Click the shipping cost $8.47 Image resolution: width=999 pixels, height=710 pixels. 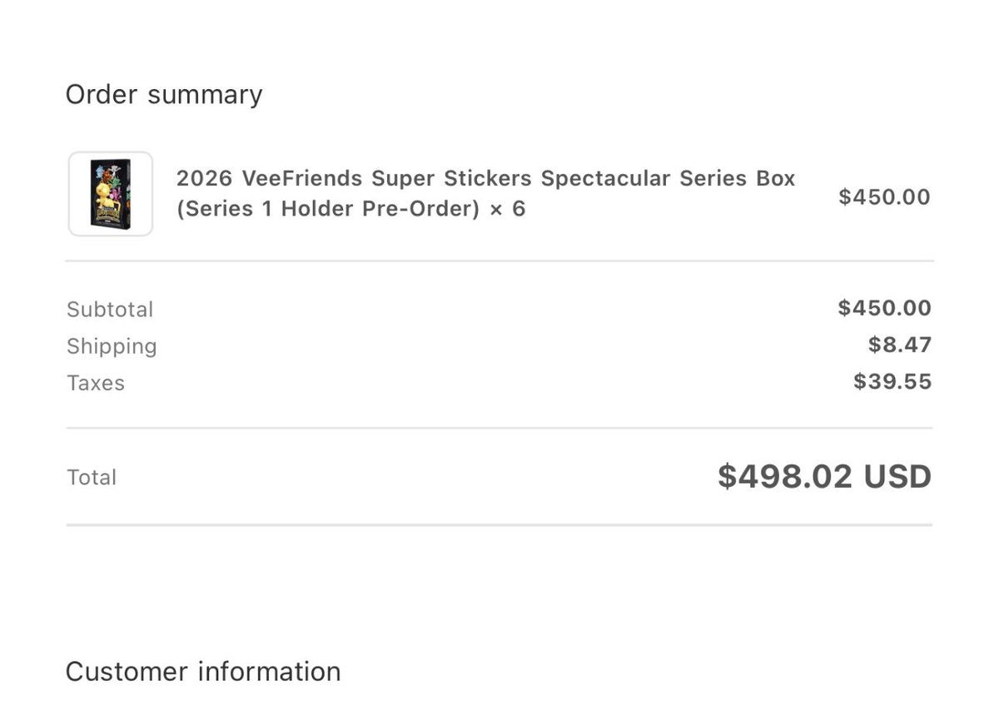click(x=900, y=345)
